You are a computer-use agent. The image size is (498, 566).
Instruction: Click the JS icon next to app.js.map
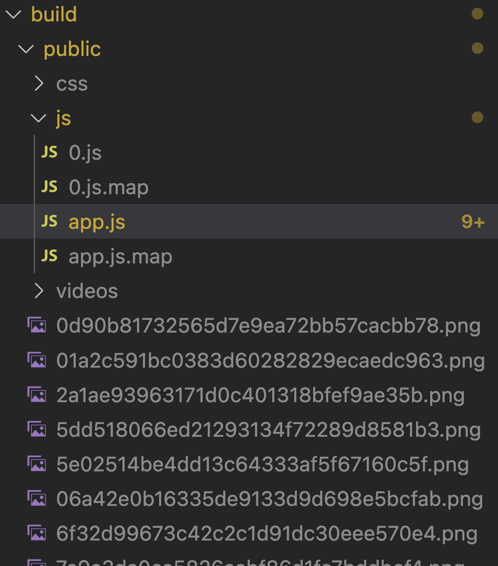49,256
